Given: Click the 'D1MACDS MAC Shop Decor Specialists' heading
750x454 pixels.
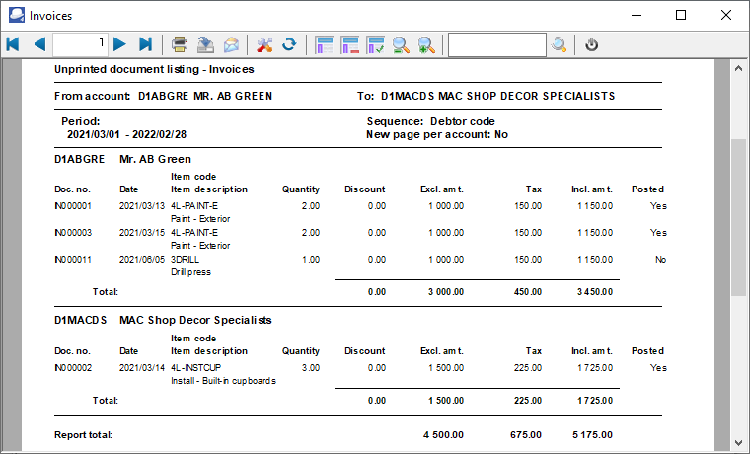Looking at the screenshot, I should click(163, 320).
